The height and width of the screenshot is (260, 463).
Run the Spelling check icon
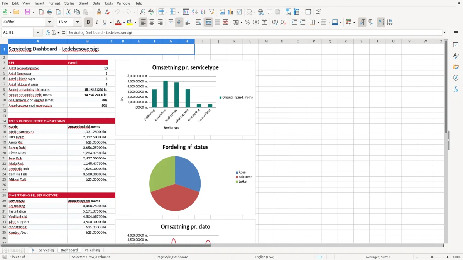tap(151, 12)
